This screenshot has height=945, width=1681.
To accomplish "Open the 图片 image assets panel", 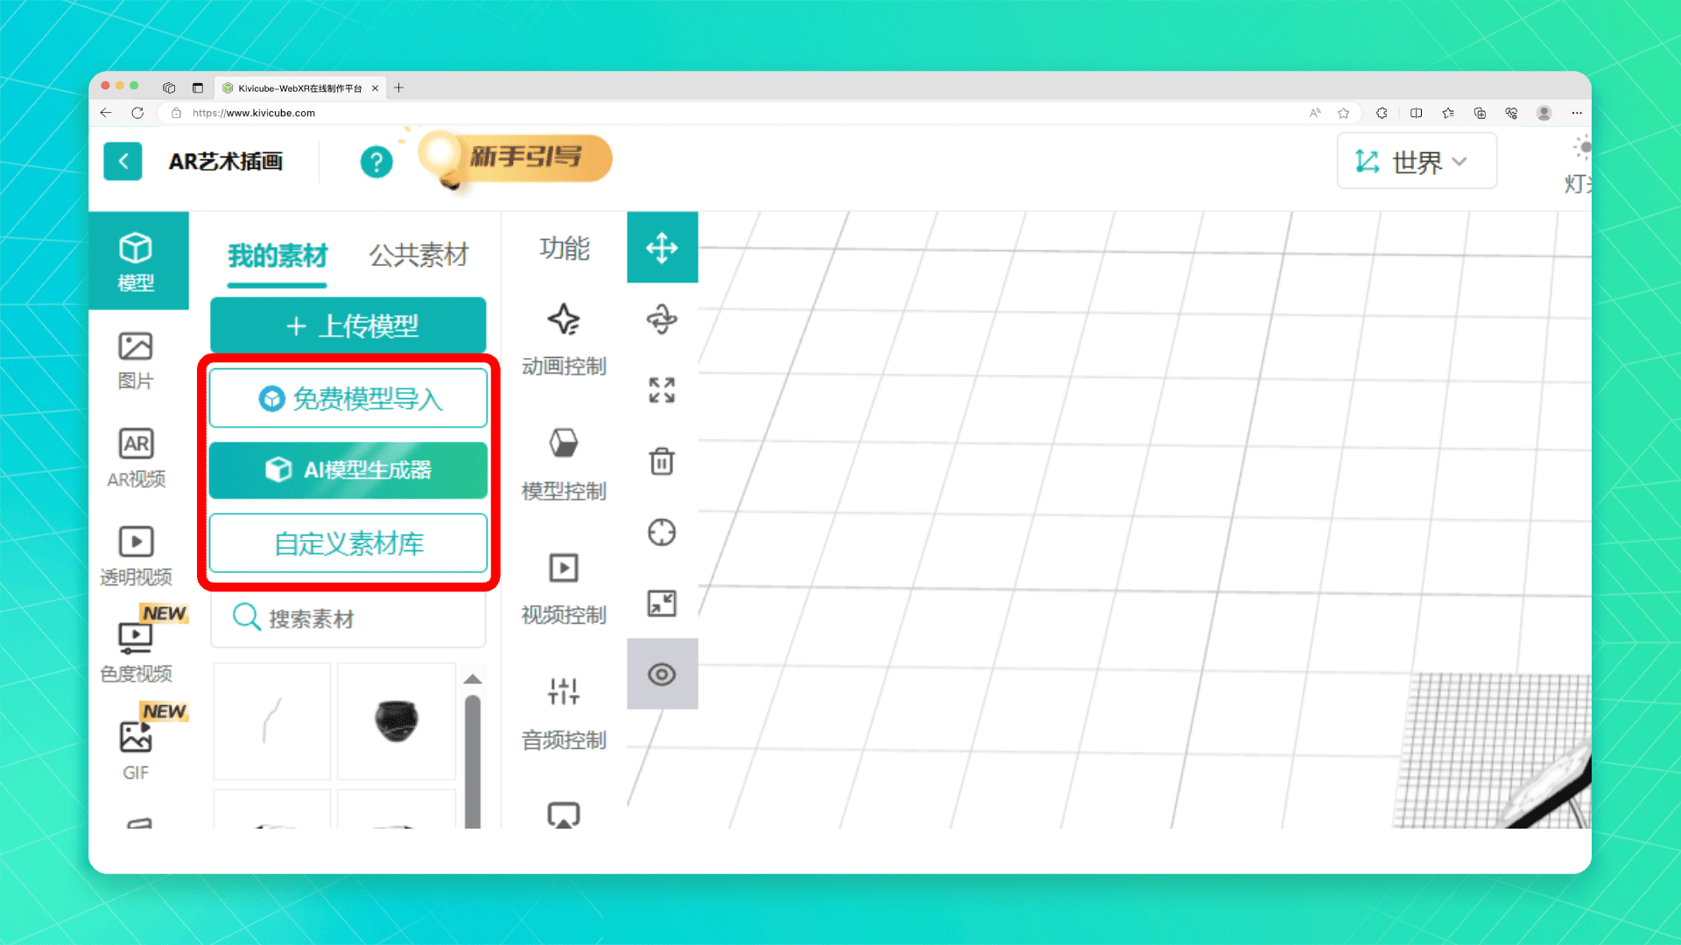I will point(136,360).
